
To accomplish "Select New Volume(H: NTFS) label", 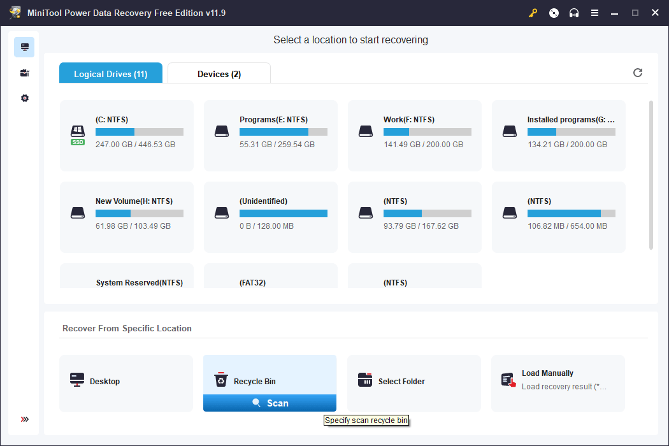I will pyautogui.click(x=134, y=201).
